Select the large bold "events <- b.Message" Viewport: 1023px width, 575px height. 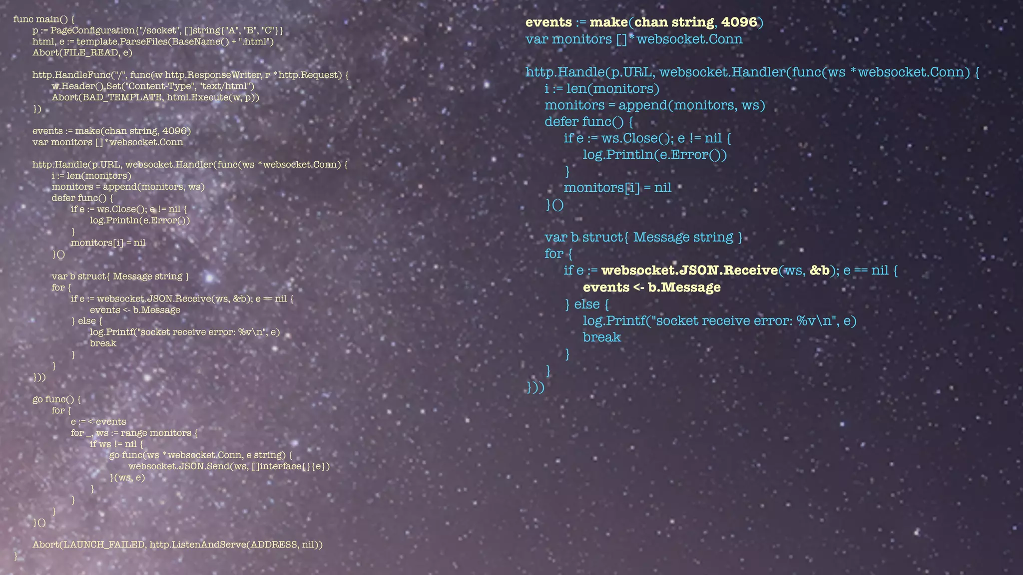point(651,287)
